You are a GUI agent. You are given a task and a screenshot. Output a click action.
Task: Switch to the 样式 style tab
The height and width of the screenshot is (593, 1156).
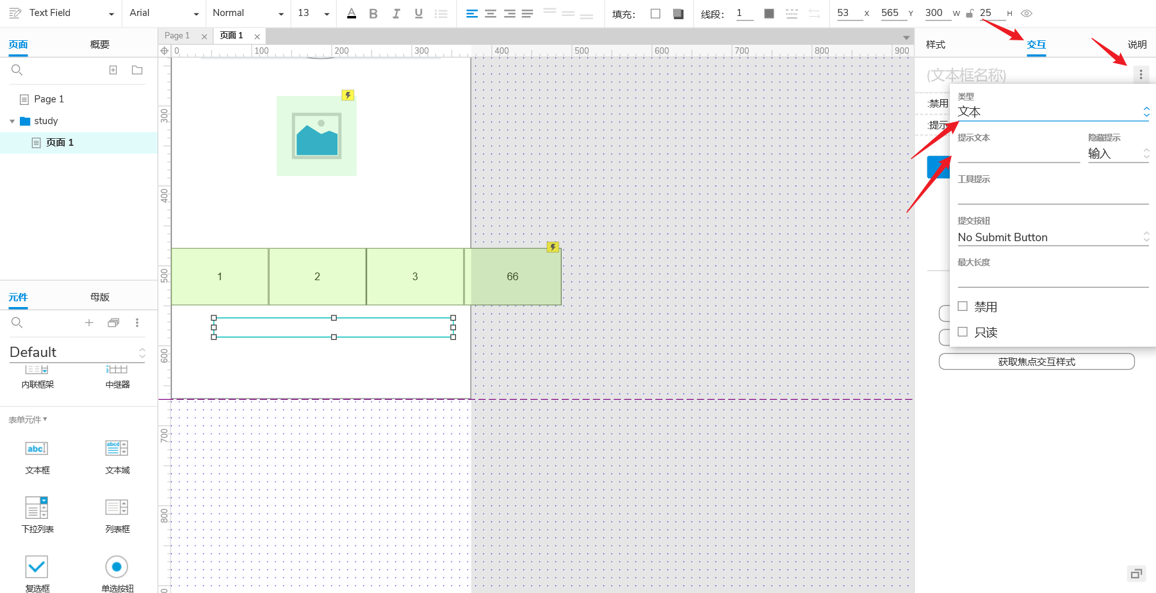coord(936,44)
